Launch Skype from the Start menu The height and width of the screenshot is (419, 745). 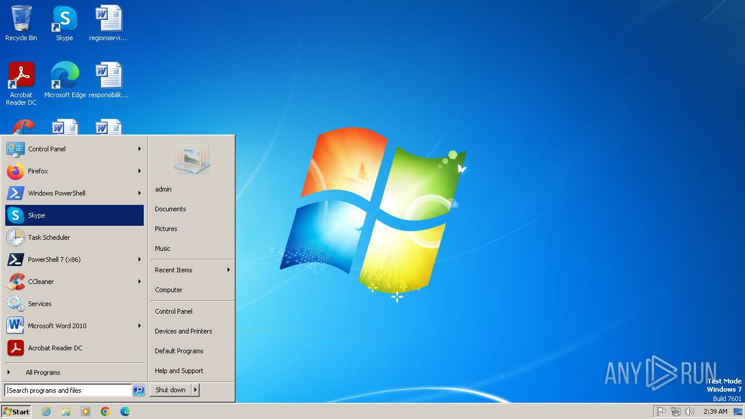(74, 215)
